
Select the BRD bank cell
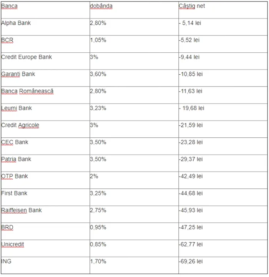[7, 227]
